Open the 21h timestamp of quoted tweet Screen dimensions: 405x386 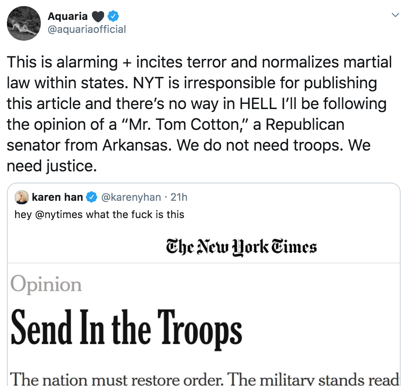[179, 198]
